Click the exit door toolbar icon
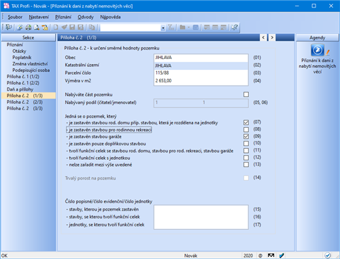This screenshot has width=340, height=259. pos(9,27)
